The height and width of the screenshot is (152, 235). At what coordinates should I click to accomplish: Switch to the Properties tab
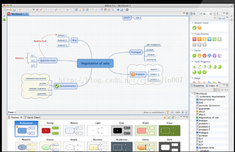(197, 86)
